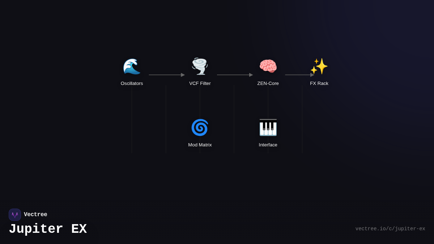This screenshot has width=434, height=244.
Task: Click the Vectree brand name text
Action: tap(35, 215)
